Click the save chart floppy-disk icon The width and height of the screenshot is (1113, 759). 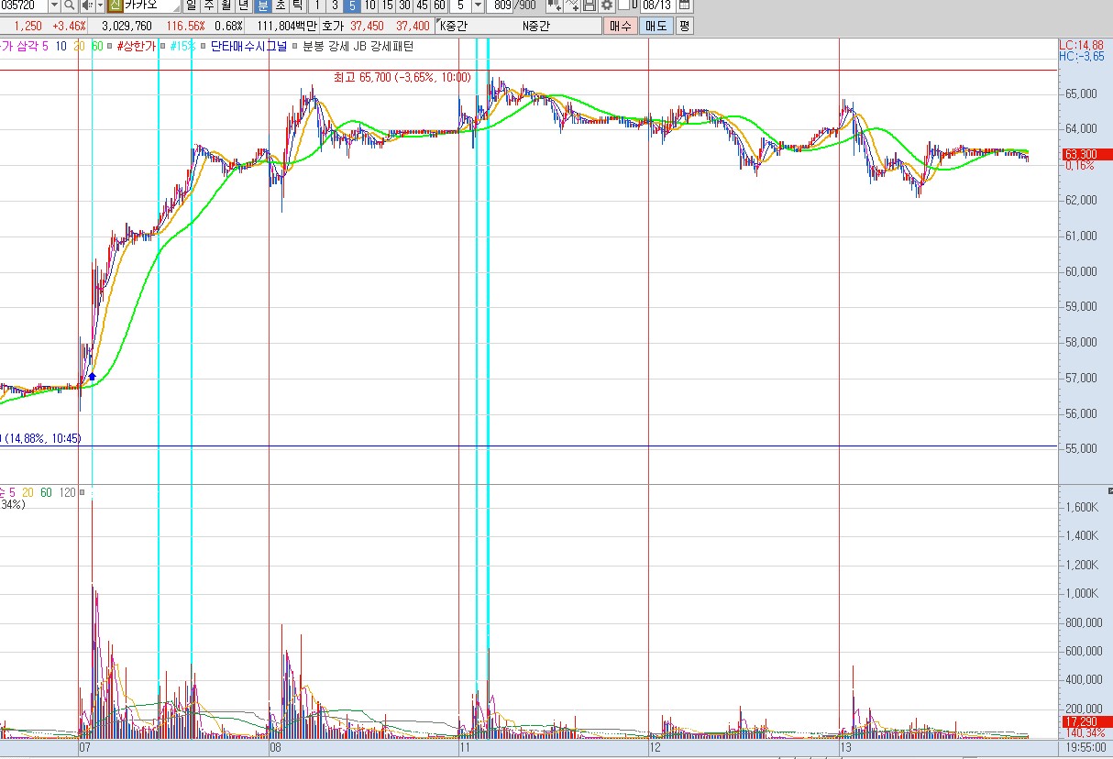590,5
